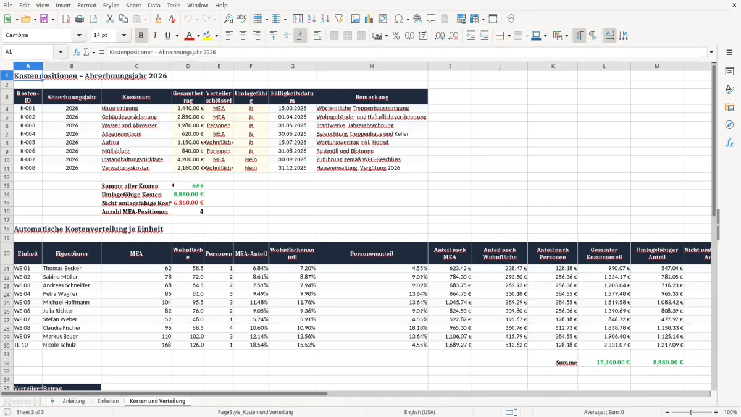The width and height of the screenshot is (741, 417).
Task: Click the formula input line
Action: click(x=406, y=52)
